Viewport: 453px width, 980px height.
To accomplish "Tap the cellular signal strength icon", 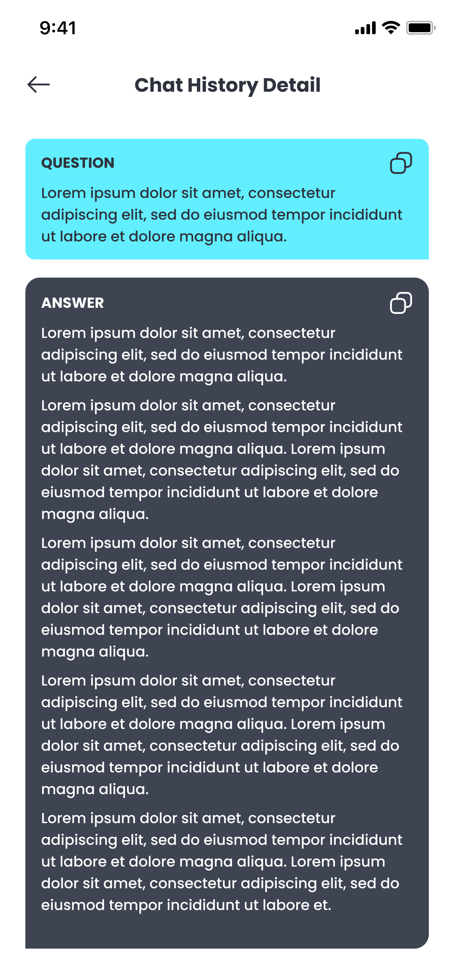I will click(365, 28).
